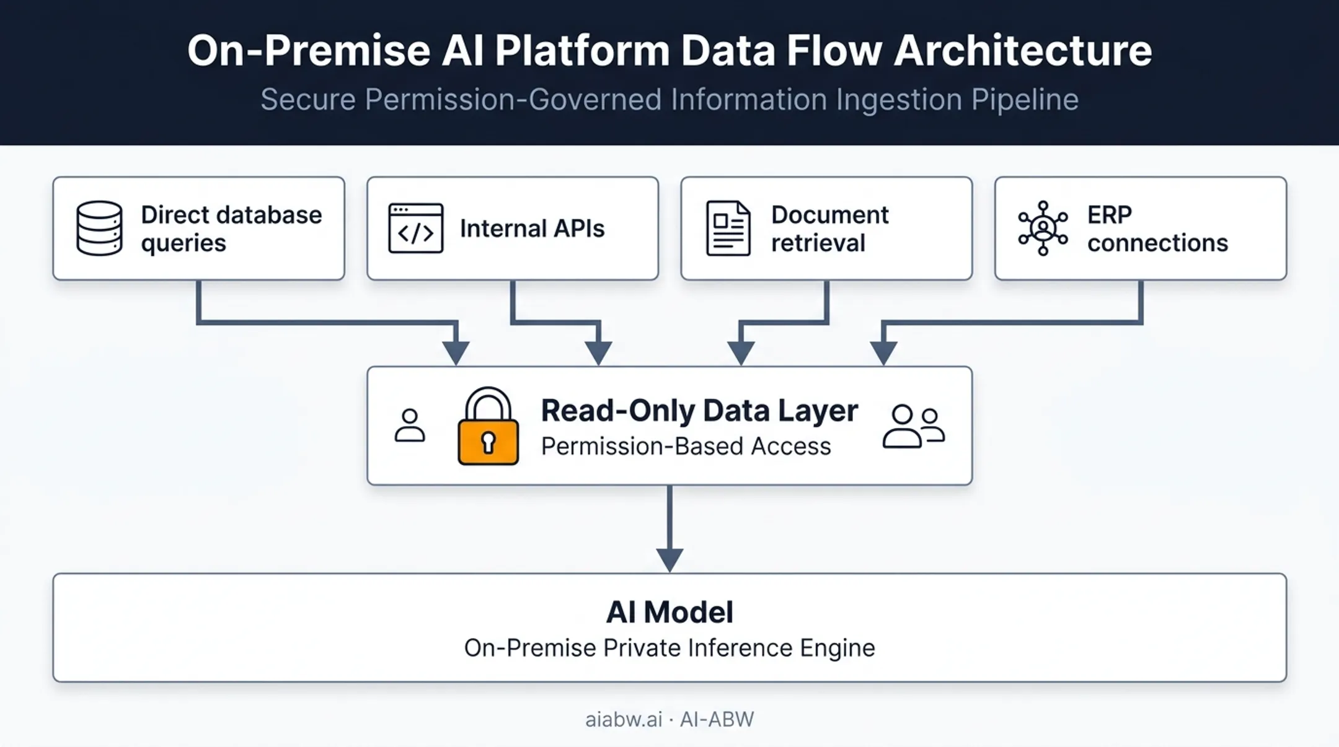The height and width of the screenshot is (747, 1339).
Task: Select the "Document retrieval" label
Action: pyautogui.click(x=829, y=229)
